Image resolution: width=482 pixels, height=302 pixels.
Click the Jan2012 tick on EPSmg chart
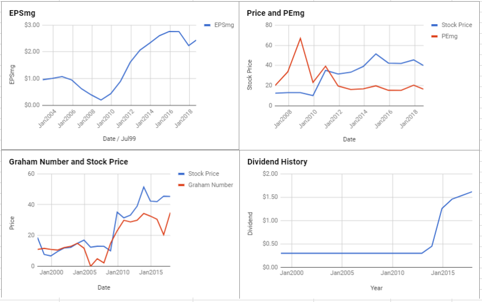click(x=126, y=118)
